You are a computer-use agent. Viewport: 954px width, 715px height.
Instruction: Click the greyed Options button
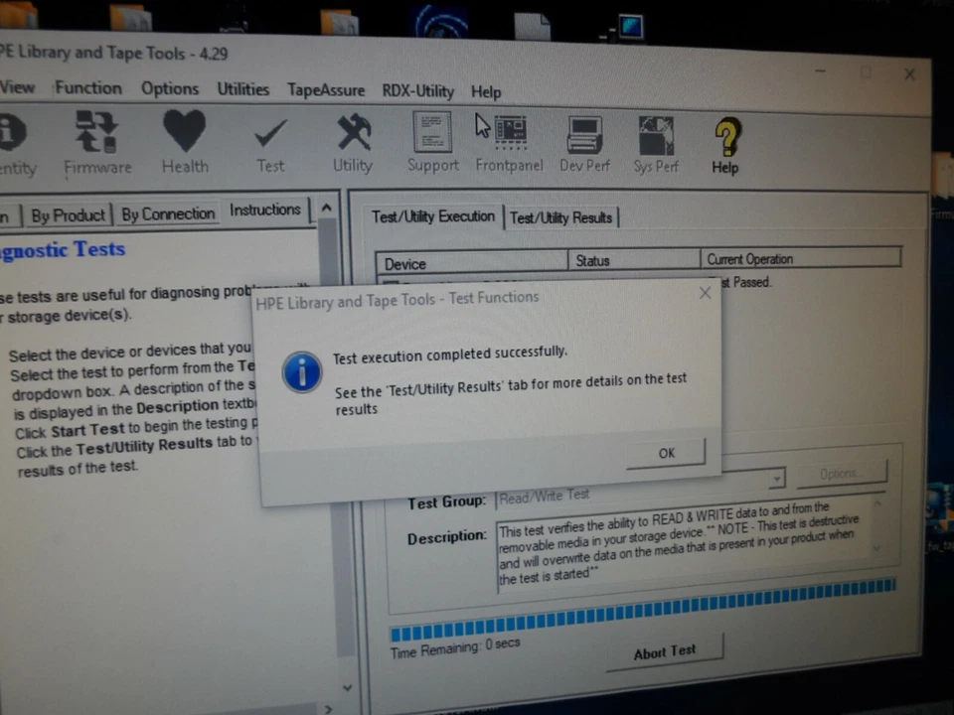tap(842, 474)
